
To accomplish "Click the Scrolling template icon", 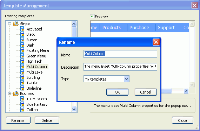I will click(22, 77).
